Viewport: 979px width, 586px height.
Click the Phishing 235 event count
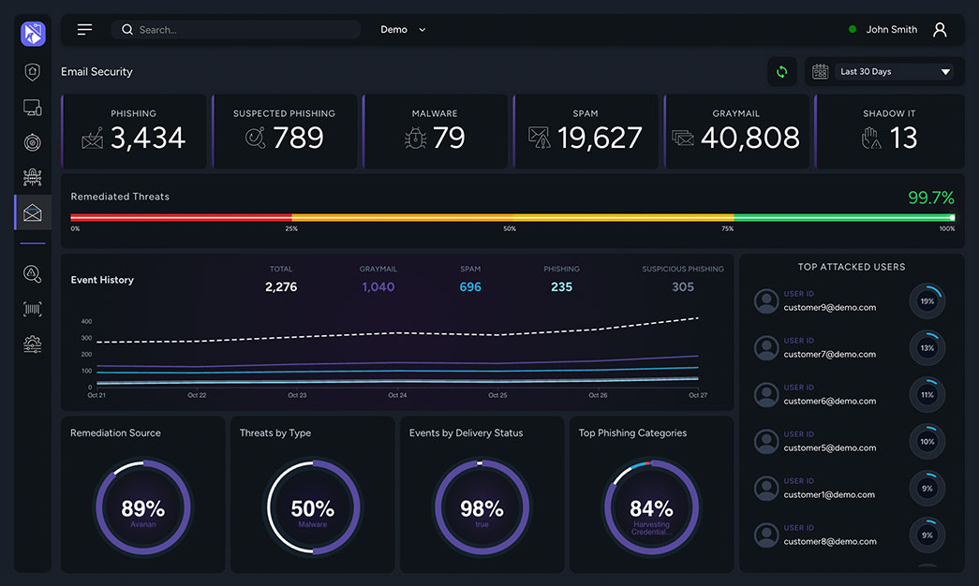pyautogui.click(x=561, y=287)
